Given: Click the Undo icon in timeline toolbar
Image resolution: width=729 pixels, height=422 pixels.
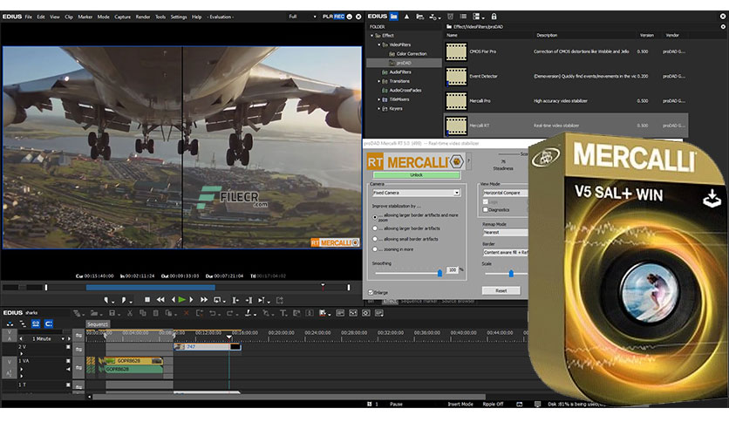Looking at the screenshot, I should (213, 313).
